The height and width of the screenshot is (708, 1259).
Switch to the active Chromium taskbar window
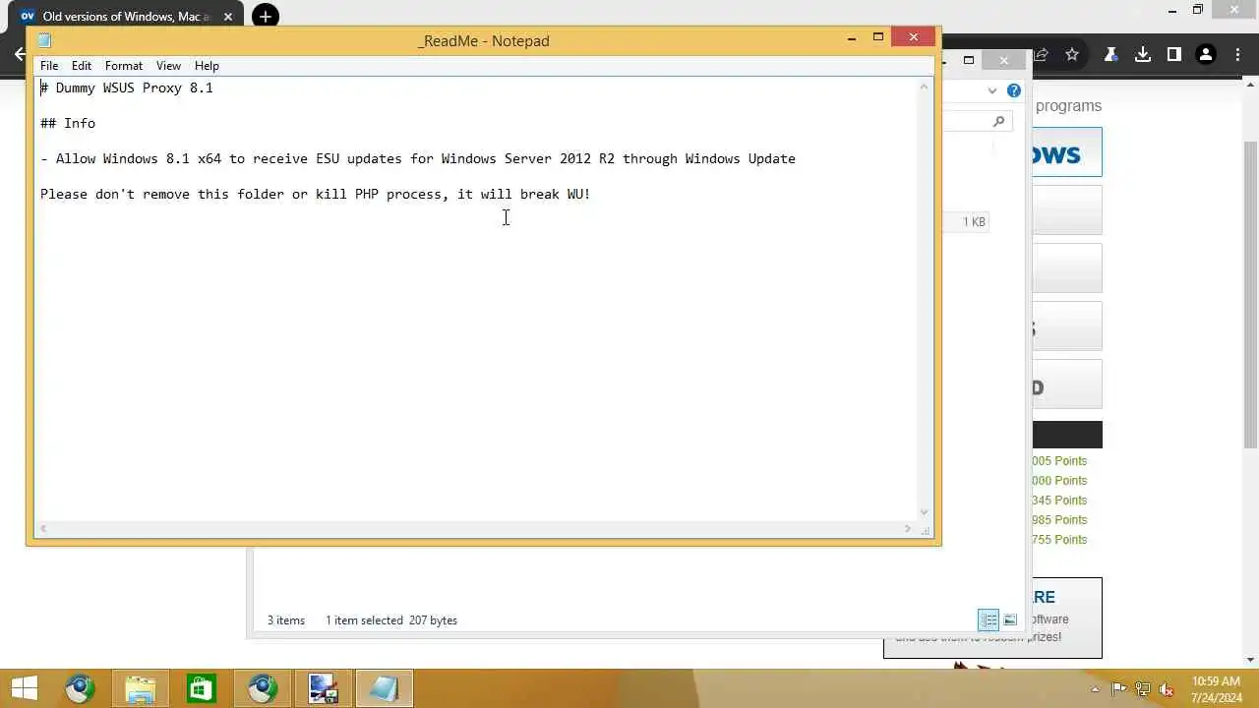click(262, 688)
